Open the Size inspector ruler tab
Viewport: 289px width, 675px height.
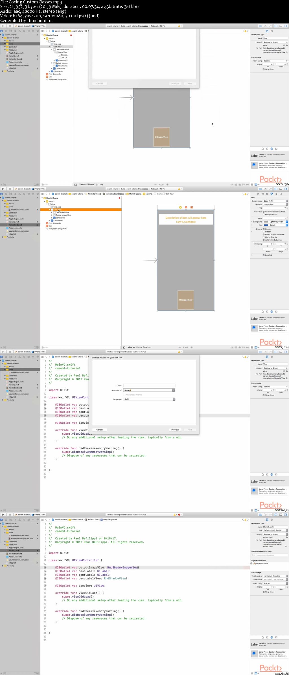(276, 194)
